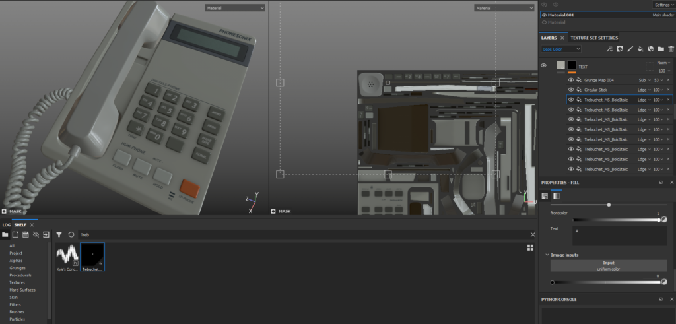Image resolution: width=676 pixels, height=324 pixels.
Task: Hide the TEXT layer
Action: (544, 65)
